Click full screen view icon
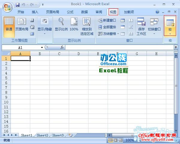Viewport: 180px width, 144px height. tap(32, 34)
